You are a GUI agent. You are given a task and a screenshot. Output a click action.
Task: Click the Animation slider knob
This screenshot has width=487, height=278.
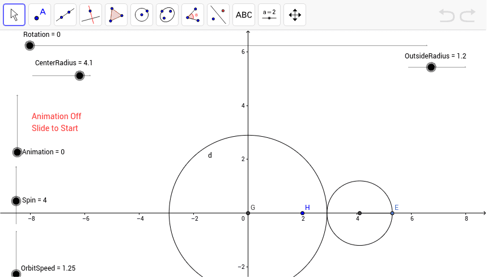click(17, 152)
